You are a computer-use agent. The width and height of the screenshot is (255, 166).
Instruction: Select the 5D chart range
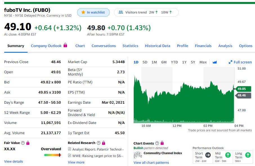(x=145, y=62)
